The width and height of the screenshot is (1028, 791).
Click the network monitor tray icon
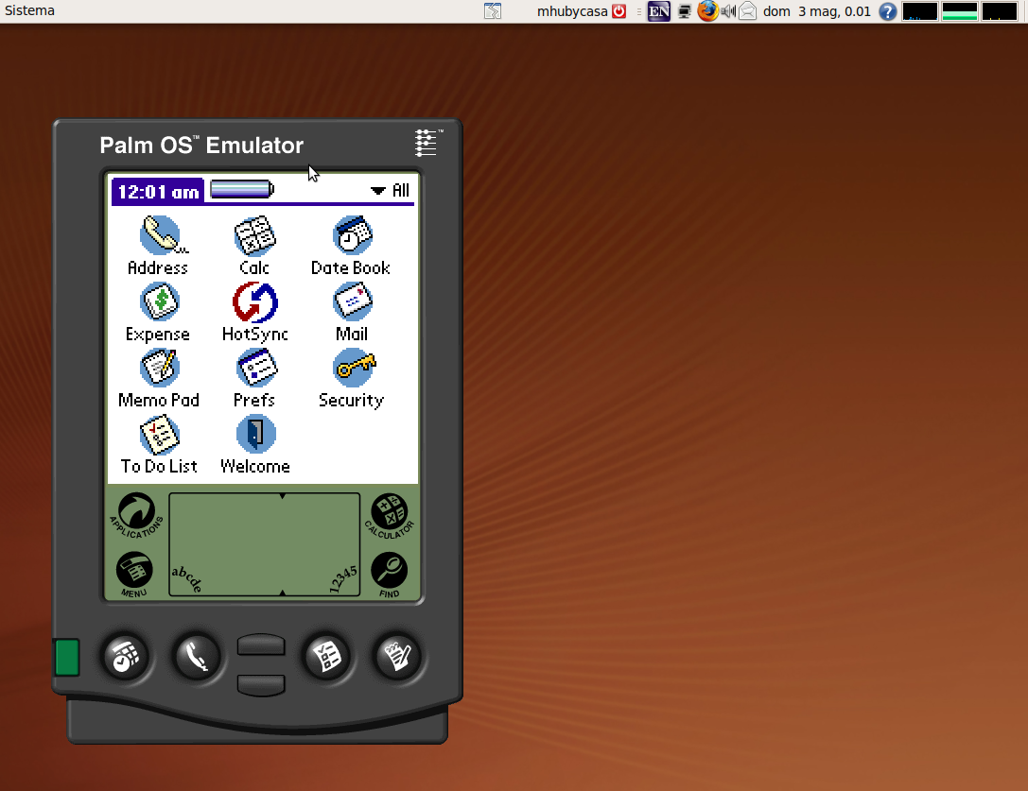click(x=685, y=11)
